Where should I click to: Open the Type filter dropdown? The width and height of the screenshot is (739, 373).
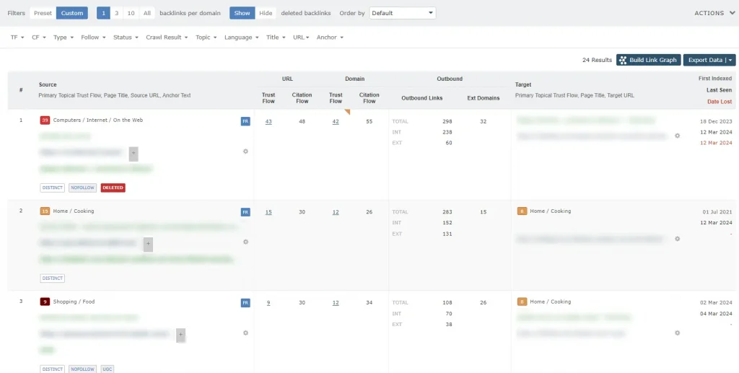pyautogui.click(x=64, y=38)
